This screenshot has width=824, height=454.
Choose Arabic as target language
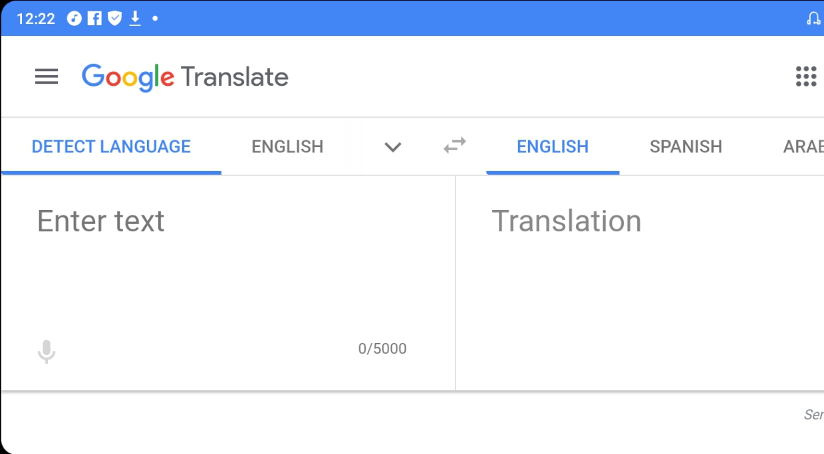point(803,146)
